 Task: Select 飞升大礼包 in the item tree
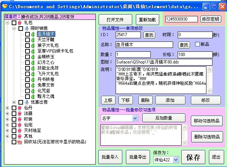pyautogui.click(x=48, y=74)
